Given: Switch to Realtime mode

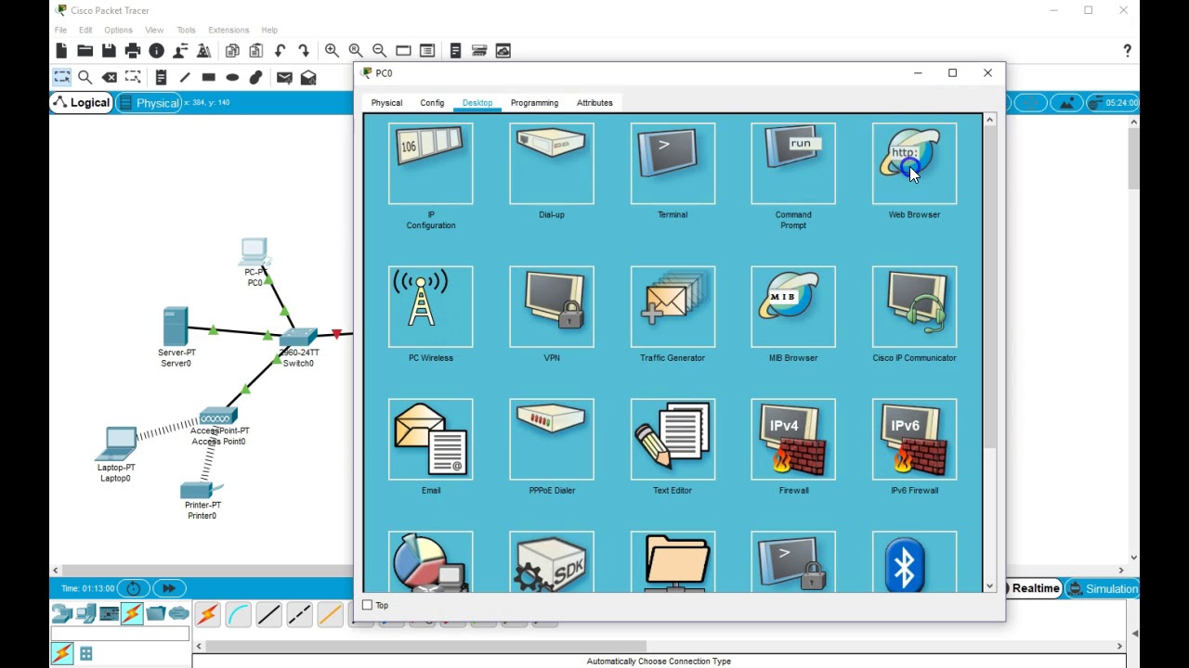Looking at the screenshot, I should point(1034,588).
